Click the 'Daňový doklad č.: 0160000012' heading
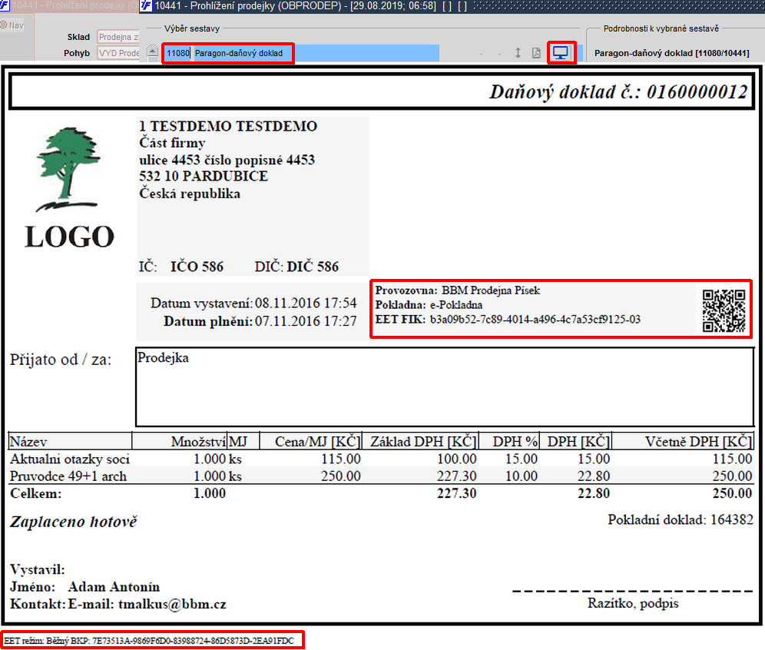The height and width of the screenshot is (650, 765). 618,91
